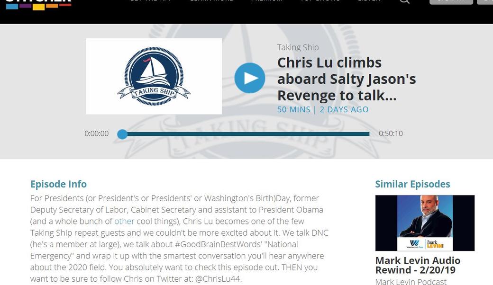This screenshot has height=285, width=493.
Task: Click the 0:00:00 elapsed time label
Action: (97, 134)
